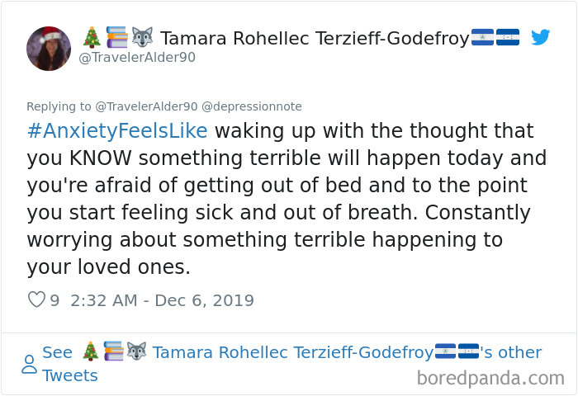Click the like count number 9
The width and height of the screenshot is (578, 396).
click(x=54, y=300)
